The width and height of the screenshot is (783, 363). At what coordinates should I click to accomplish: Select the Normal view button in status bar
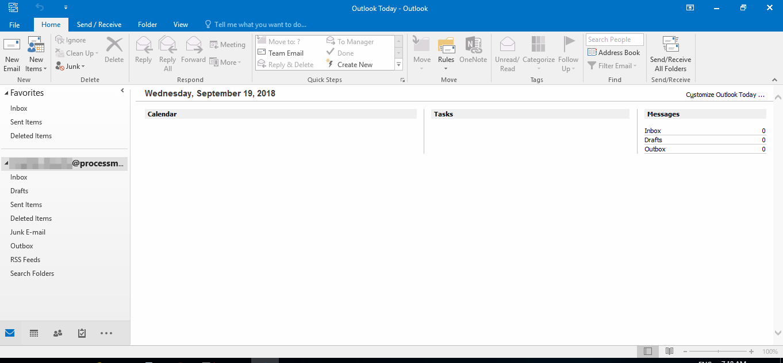[x=648, y=351]
